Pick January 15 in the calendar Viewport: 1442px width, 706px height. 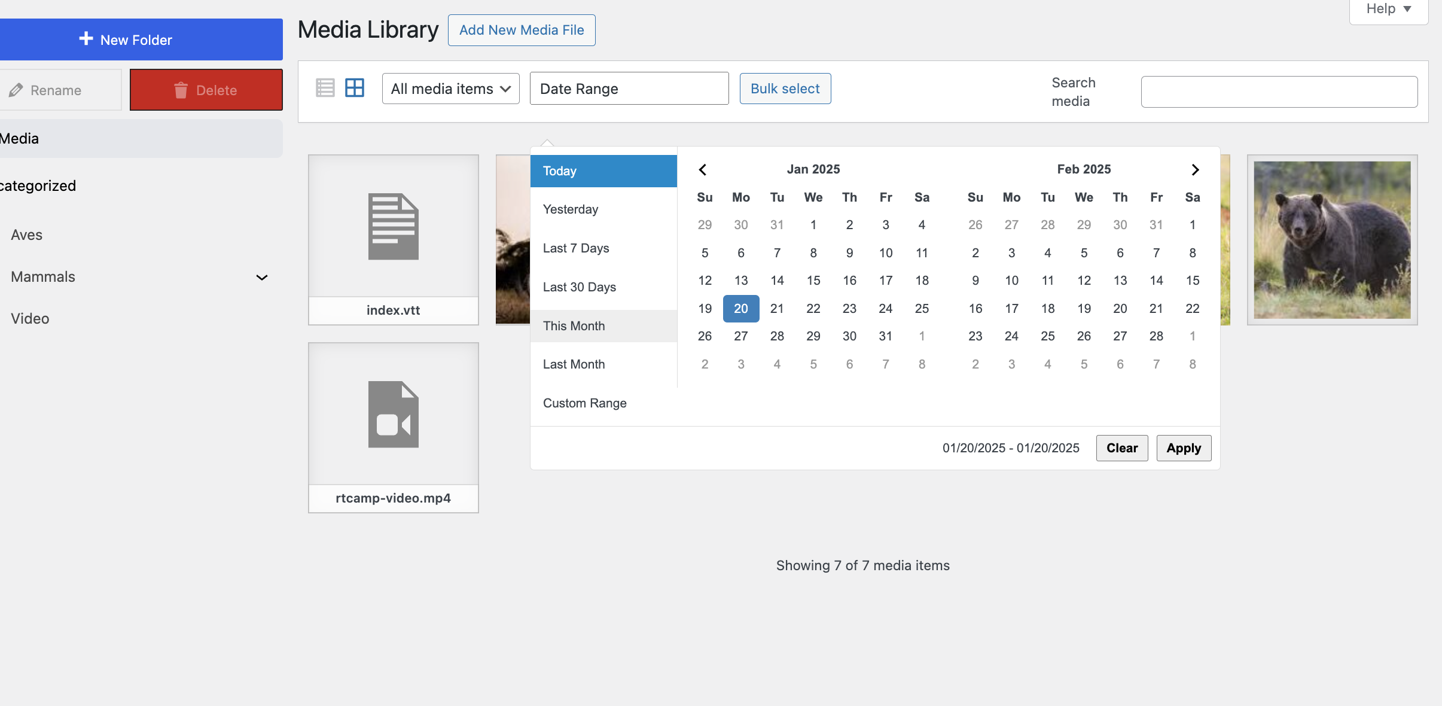pyautogui.click(x=813, y=281)
